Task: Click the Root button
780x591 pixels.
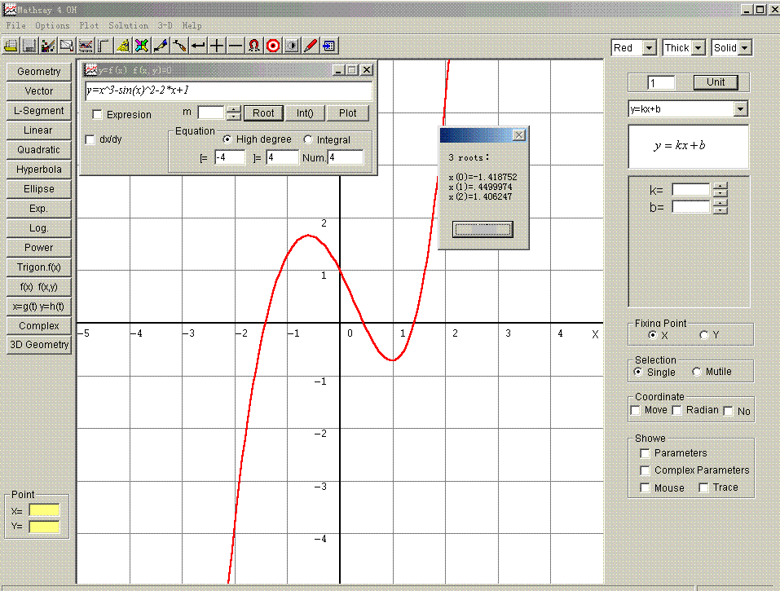Action: [263, 113]
